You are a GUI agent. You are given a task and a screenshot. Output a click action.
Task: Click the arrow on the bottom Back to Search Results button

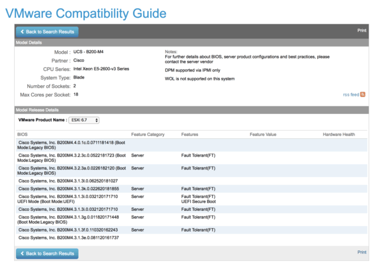point(22,253)
